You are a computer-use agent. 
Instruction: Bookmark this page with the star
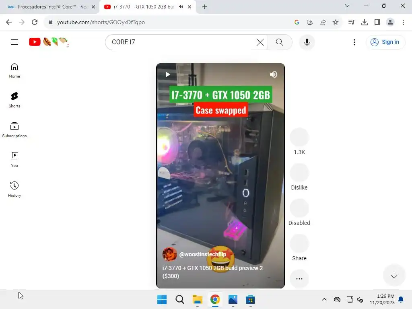[x=336, y=22]
